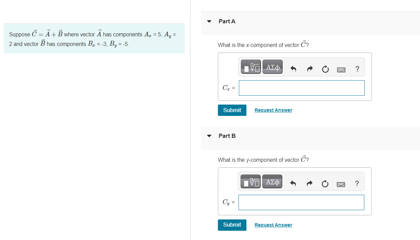The width and height of the screenshot is (420, 240).
Task: Open the math template palette in Part B
Action: pos(251,181)
